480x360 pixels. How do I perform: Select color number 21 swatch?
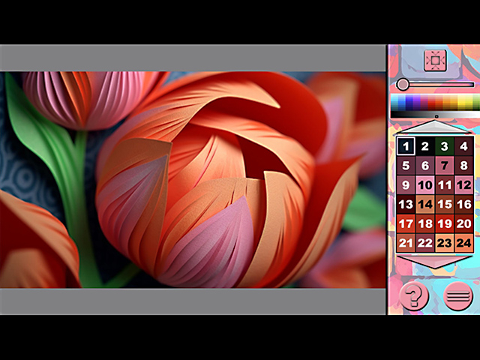pyautogui.click(x=406, y=243)
